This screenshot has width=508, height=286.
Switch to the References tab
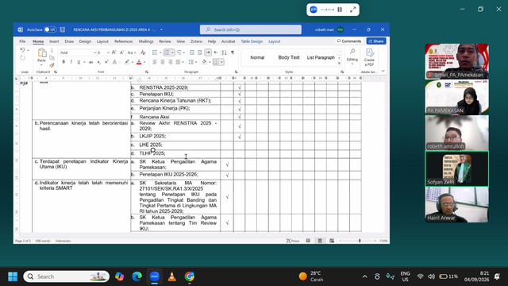124,41
